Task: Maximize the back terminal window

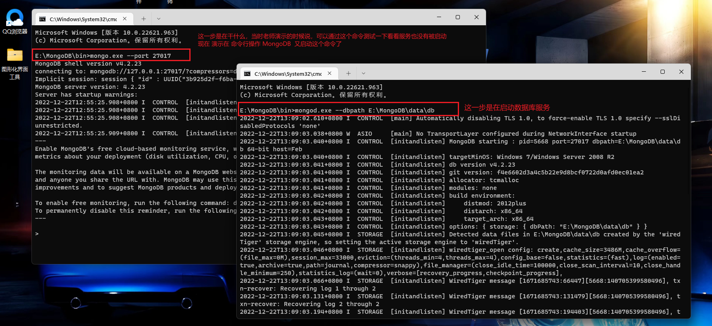Action: [x=458, y=17]
